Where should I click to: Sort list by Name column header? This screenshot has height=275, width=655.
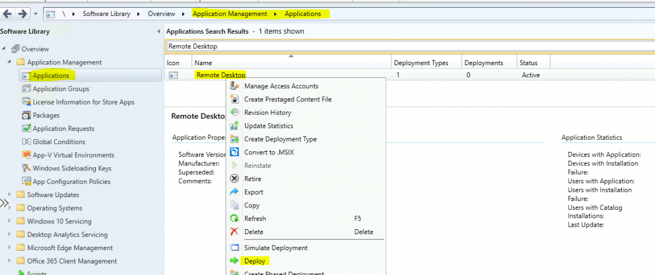(292, 63)
